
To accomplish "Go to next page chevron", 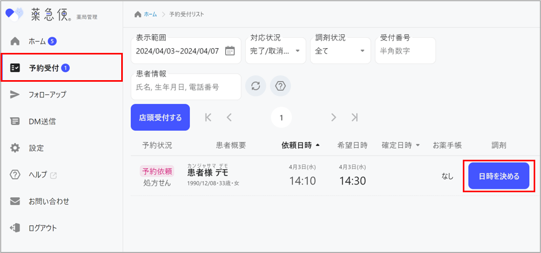I will (x=334, y=117).
